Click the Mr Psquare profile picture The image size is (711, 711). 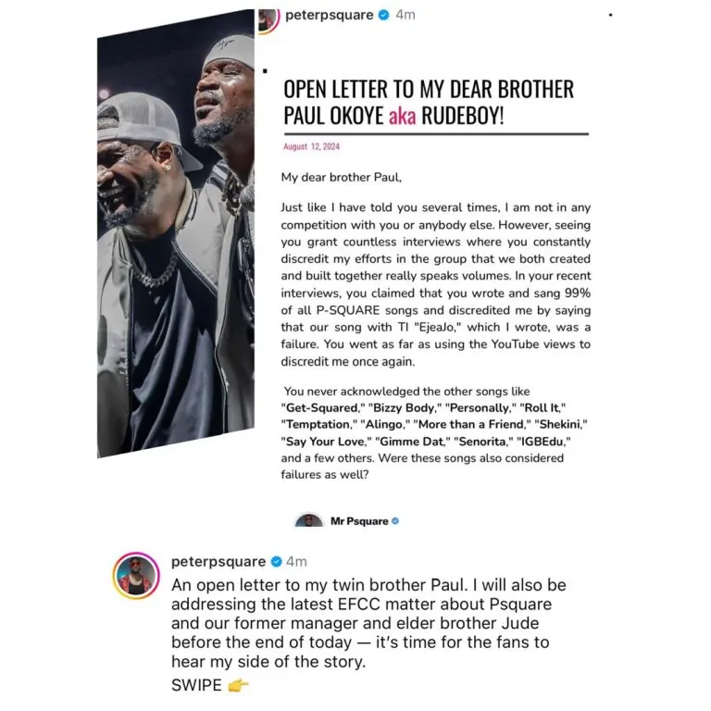pos(309,520)
